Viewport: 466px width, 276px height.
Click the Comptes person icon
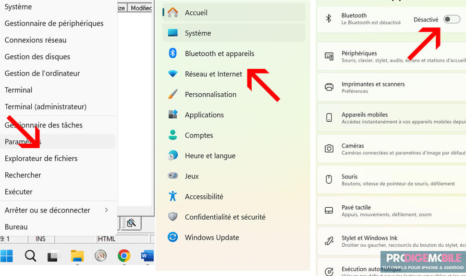(172, 135)
